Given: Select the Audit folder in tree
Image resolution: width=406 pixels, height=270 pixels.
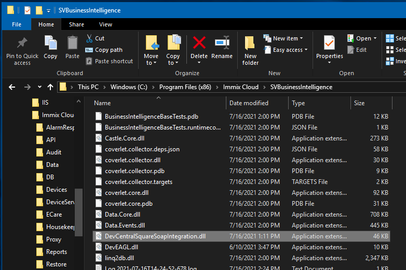Looking at the screenshot, I should [x=49, y=152].
